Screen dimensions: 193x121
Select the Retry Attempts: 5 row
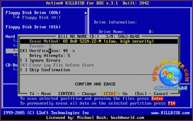[50, 56]
